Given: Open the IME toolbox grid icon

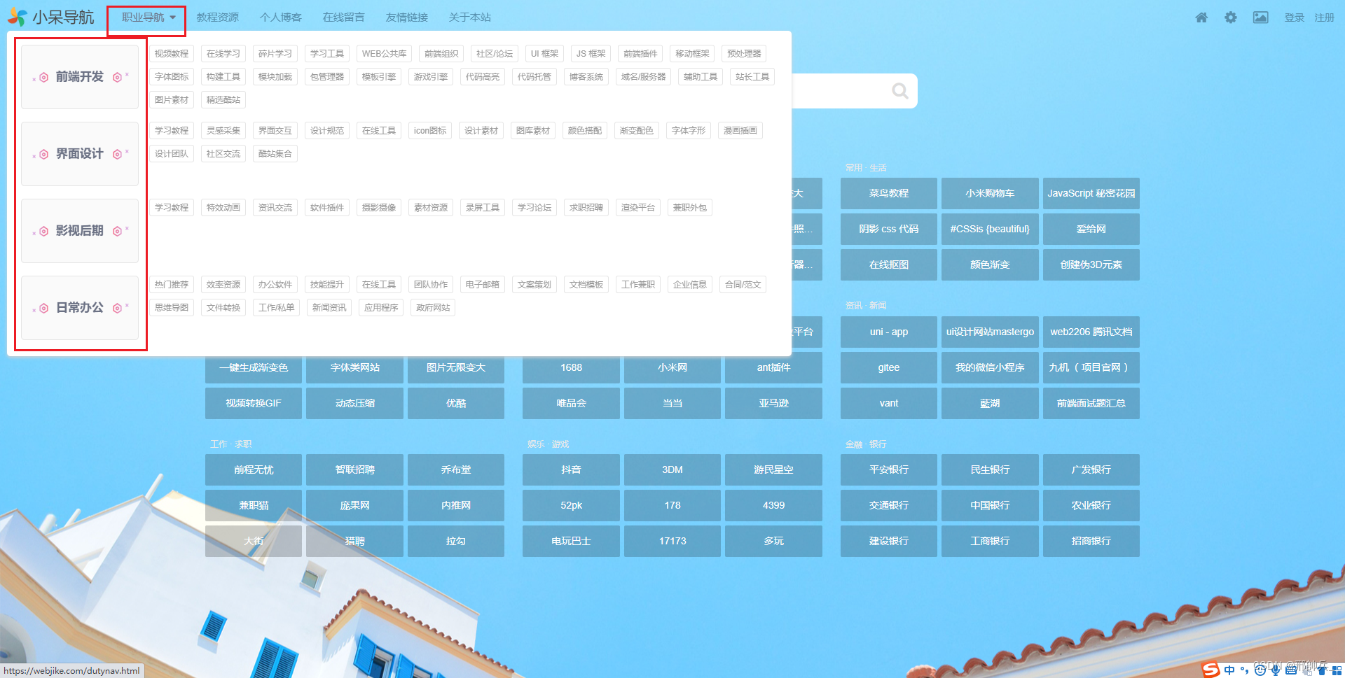Looking at the screenshot, I should pyautogui.click(x=1337, y=670).
